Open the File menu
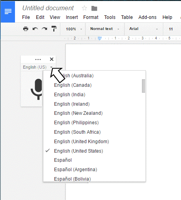 tap(26, 17)
